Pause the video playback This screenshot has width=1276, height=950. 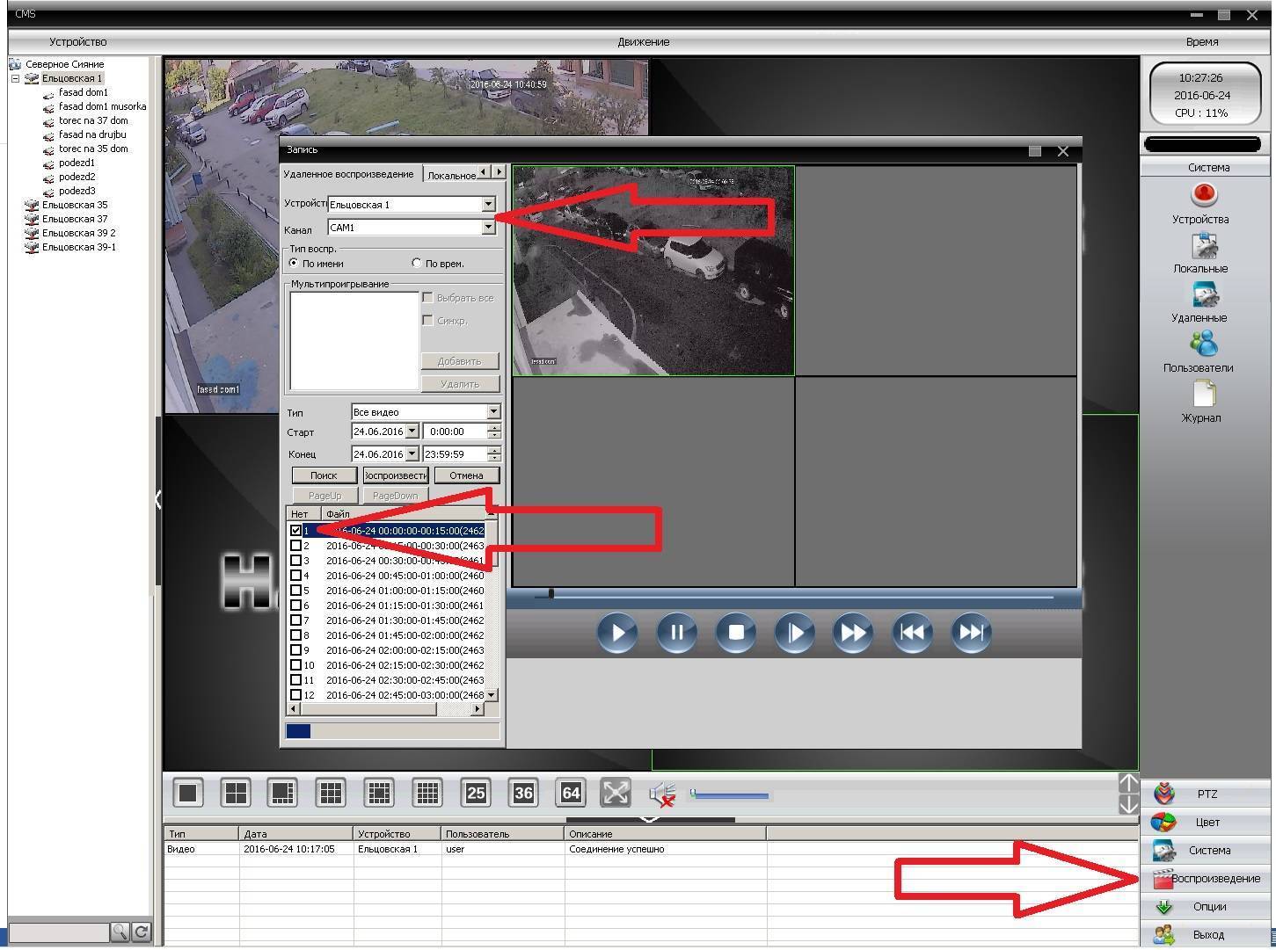(676, 633)
